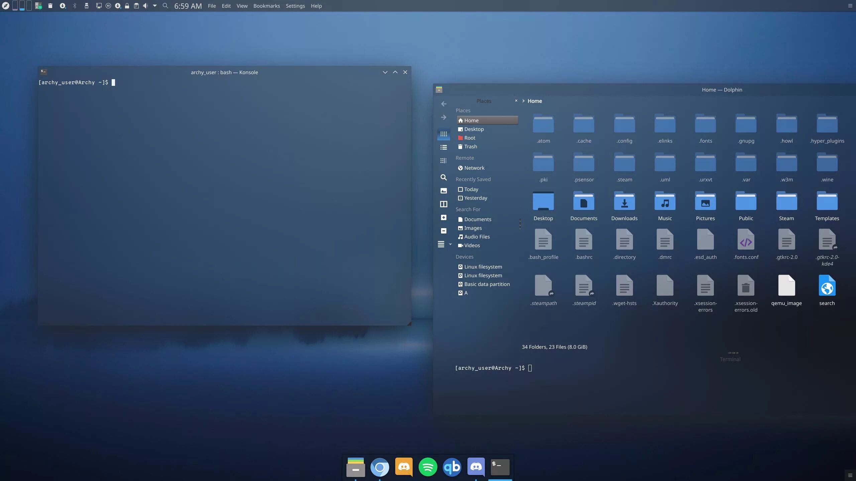
Task: Select the .wine folder
Action: (x=827, y=167)
